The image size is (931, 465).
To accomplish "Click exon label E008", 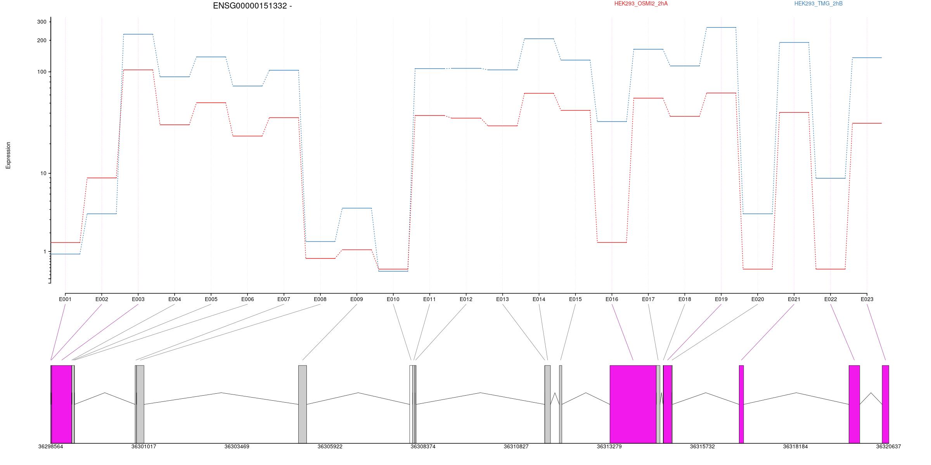I will coord(320,299).
